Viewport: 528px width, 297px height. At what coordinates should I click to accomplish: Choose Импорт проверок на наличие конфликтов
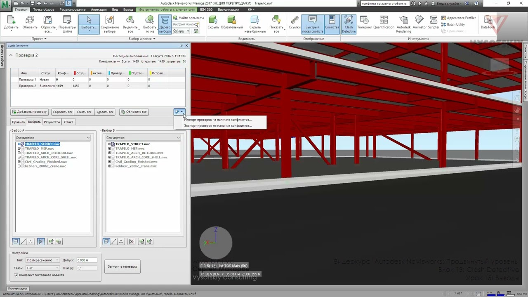click(x=218, y=120)
